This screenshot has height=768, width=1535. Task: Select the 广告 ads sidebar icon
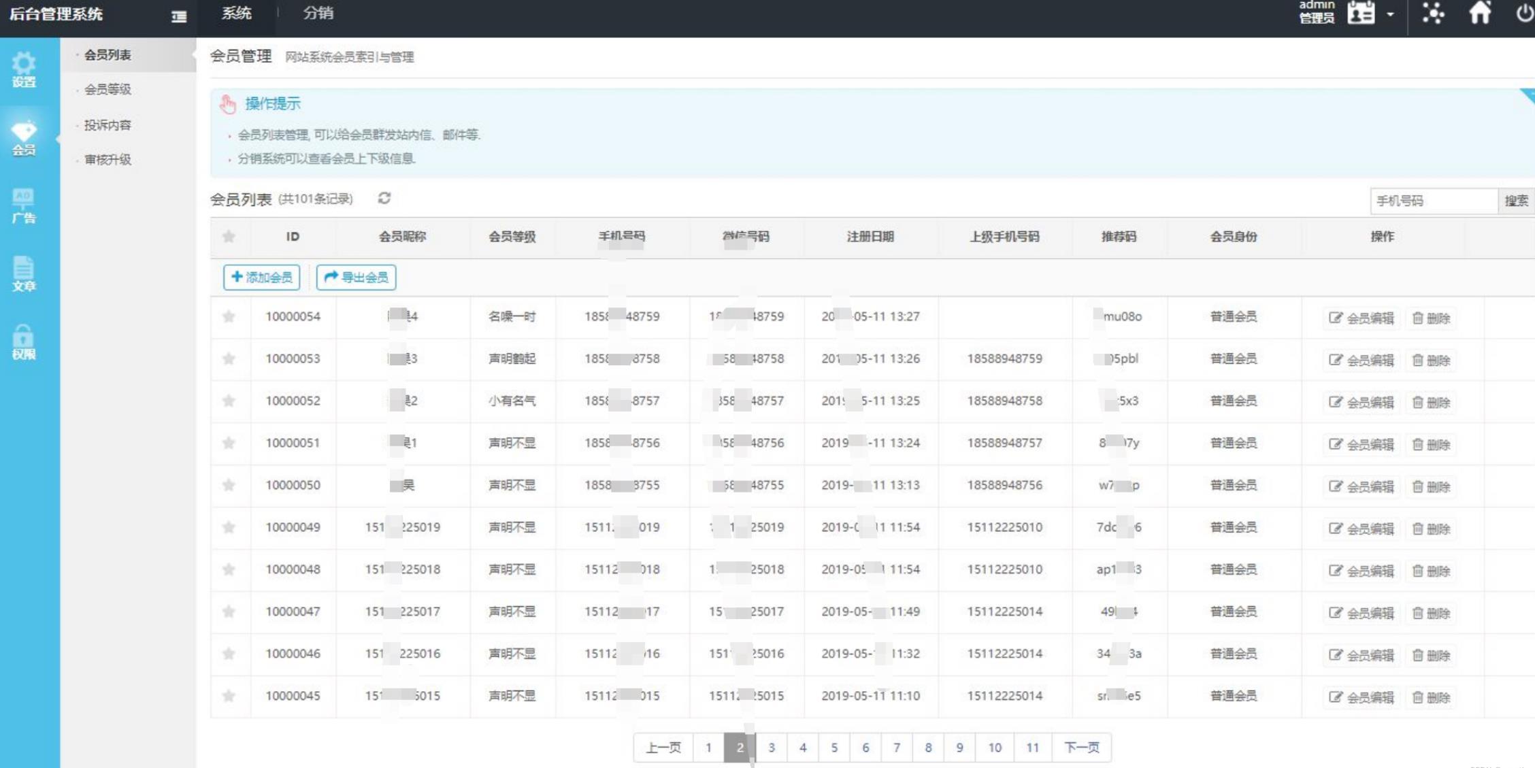(24, 206)
